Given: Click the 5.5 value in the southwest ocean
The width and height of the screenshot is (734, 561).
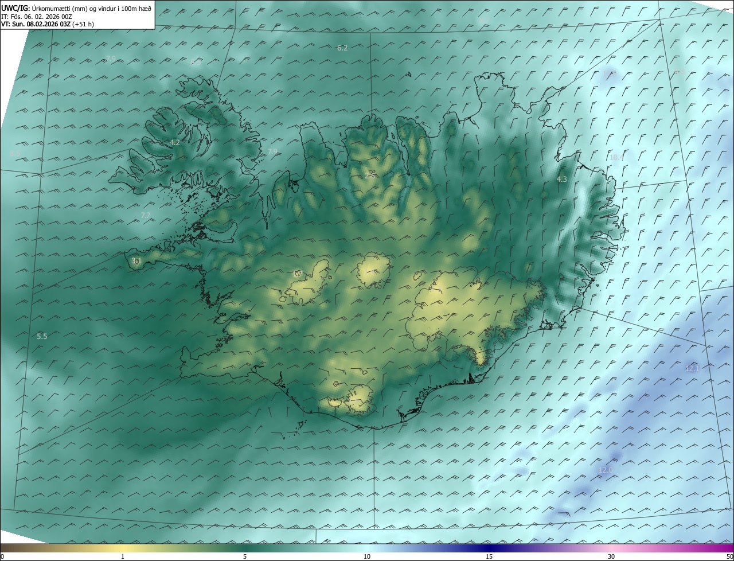Looking at the screenshot, I should (42, 336).
